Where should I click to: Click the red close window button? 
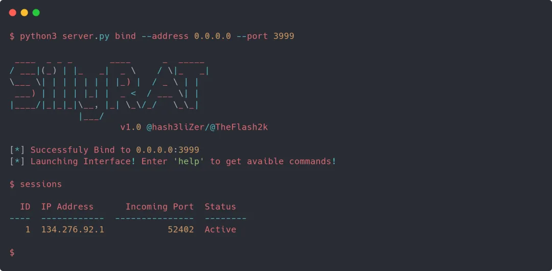click(13, 13)
